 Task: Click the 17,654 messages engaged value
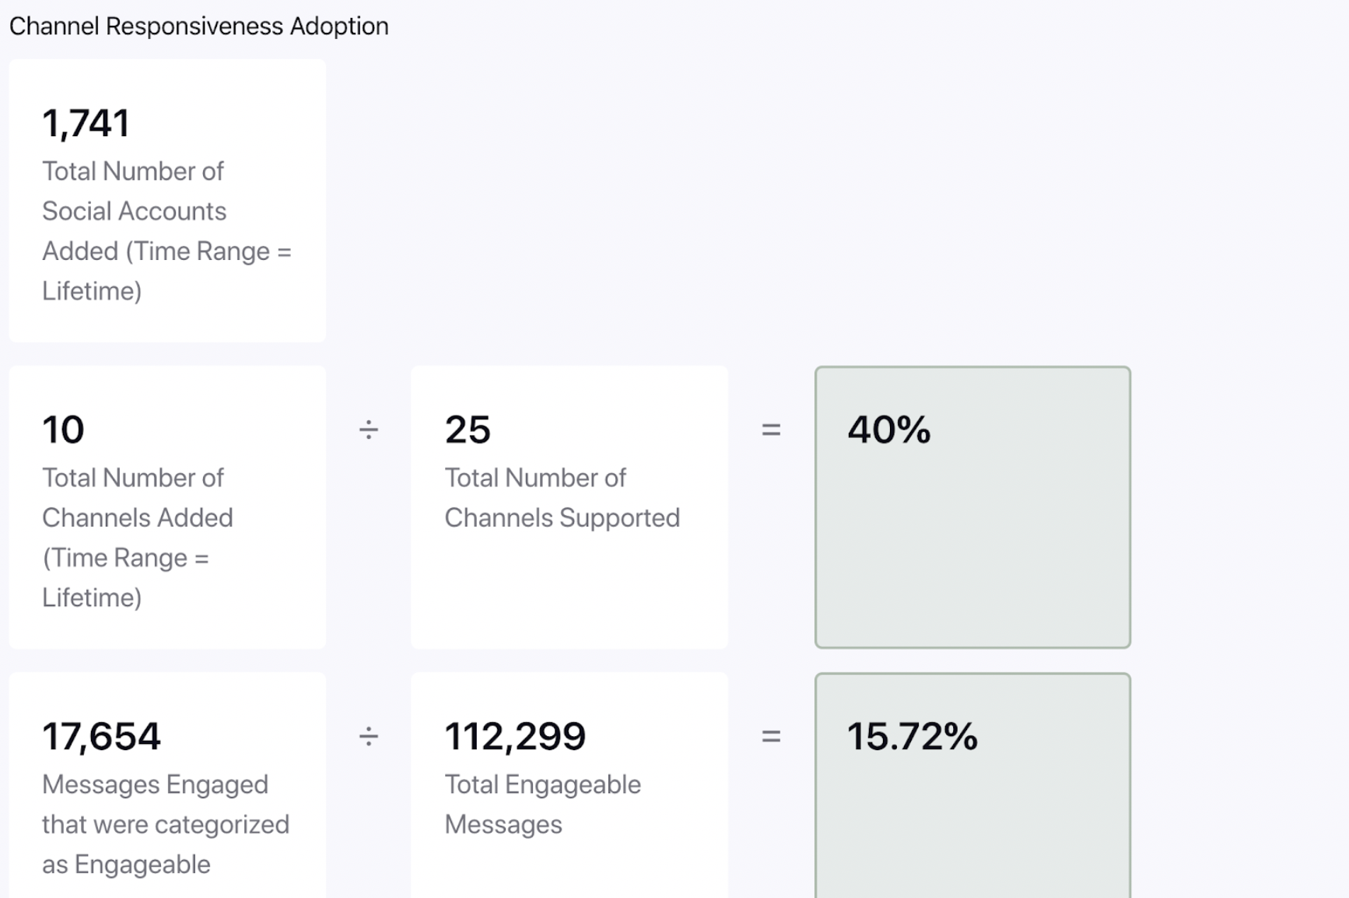(x=101, y=736)
